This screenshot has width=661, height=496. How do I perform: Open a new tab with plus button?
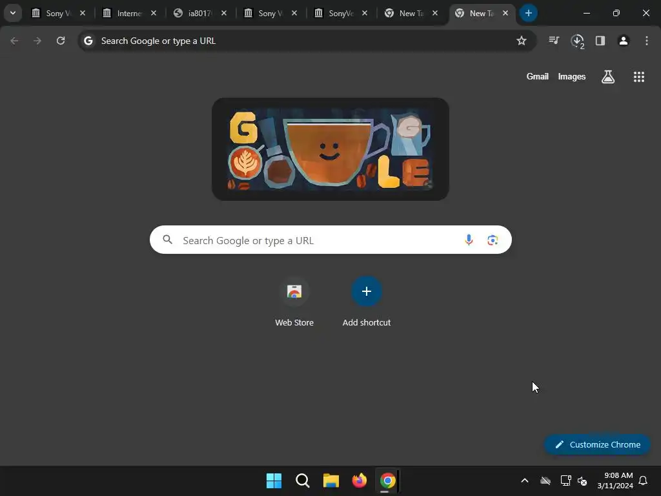coord(528,13)
